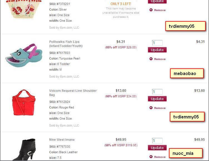Click remove icon for Polliwalks Fish Lips
This screenshot has height=161, width=209.
click(151, 59)
